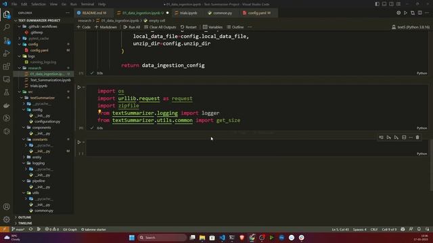Toggle Panel layout icon in title bar
The height and width of the screenshot is (243, 433).
pyautogui.click(x=384, y=4)
